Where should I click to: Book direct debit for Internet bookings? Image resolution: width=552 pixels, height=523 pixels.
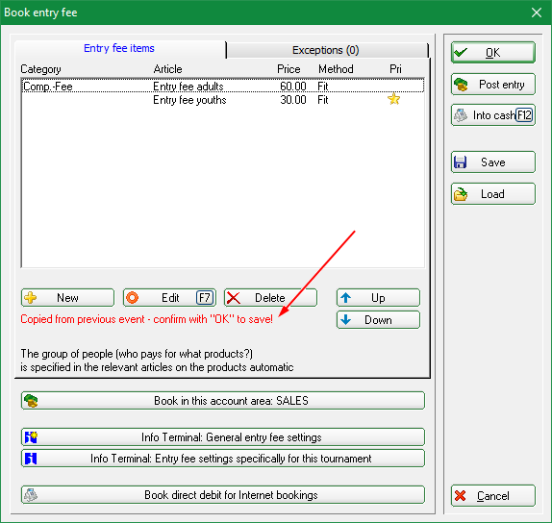pyautogui.click(x=223, y=495)
